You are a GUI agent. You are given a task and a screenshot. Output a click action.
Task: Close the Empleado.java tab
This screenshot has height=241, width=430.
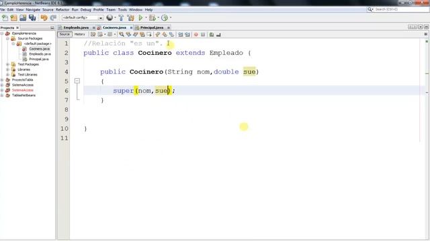tap(94, 27)
